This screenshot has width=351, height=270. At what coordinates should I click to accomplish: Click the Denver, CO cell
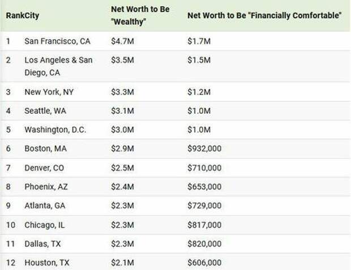click(45, 169)
